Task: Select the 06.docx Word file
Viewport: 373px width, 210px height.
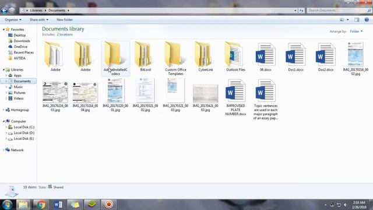Action: (266, 57)
